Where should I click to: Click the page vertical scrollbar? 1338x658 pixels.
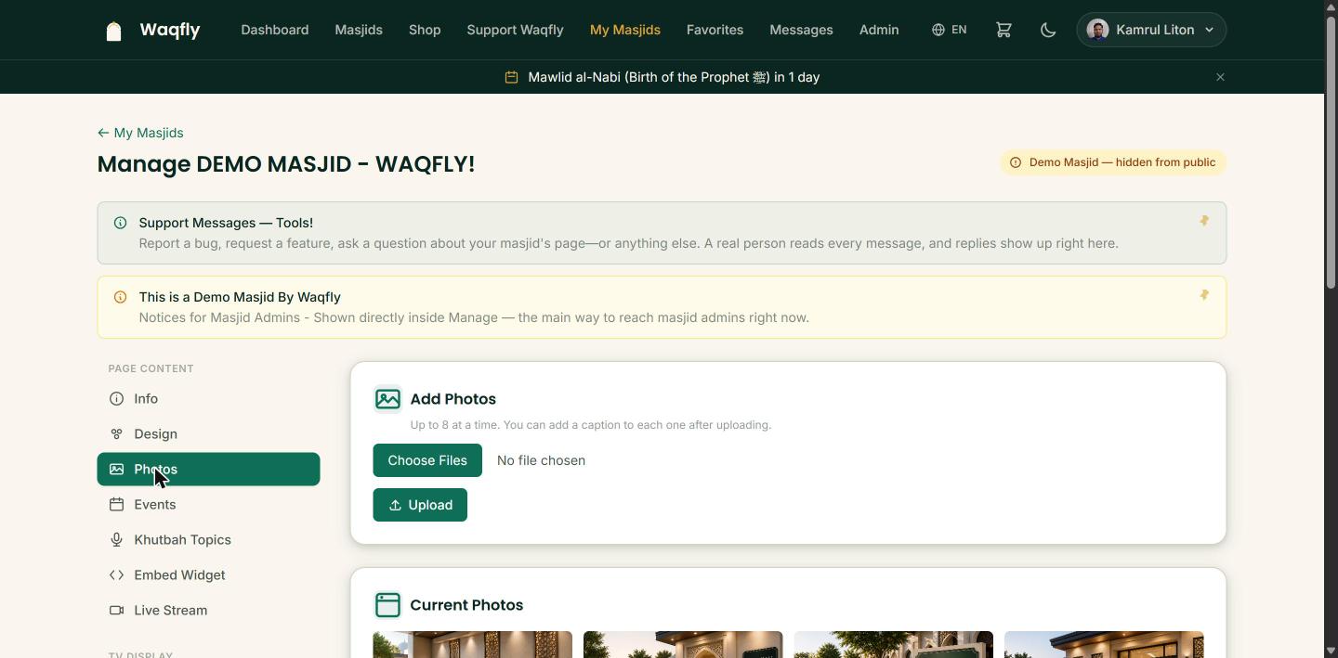(x=1331, y=153)
